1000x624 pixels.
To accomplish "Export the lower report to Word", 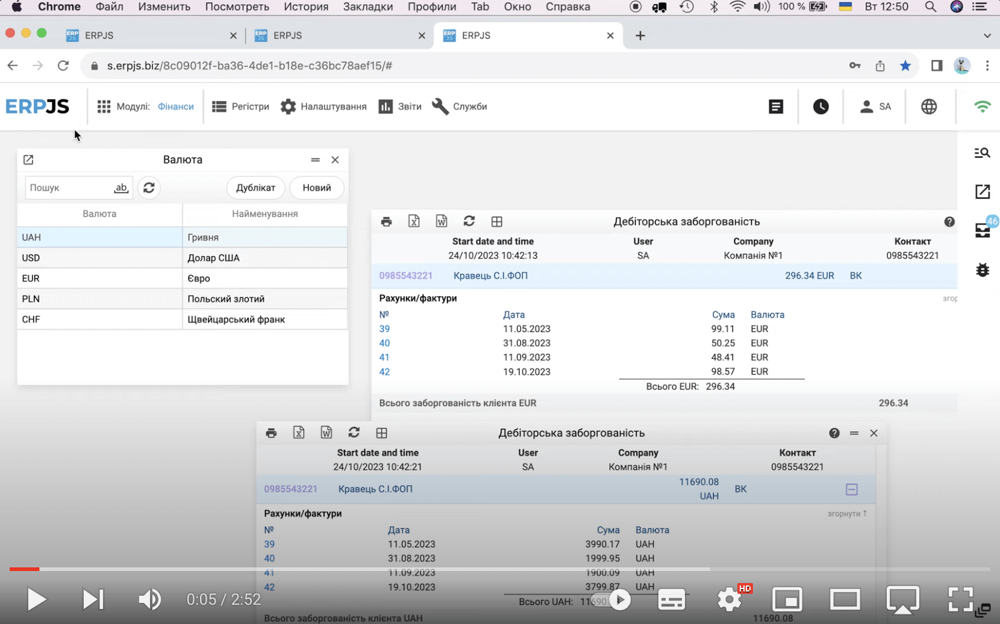I will pyautogui.click(x=327, y=432).
